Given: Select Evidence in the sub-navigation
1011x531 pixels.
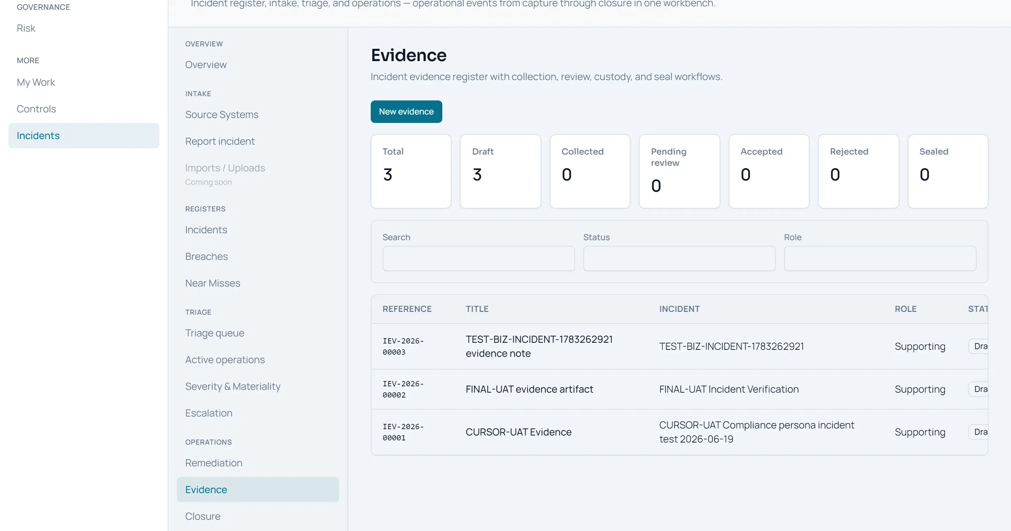Looking at the screenshot, I should [258, 489].
